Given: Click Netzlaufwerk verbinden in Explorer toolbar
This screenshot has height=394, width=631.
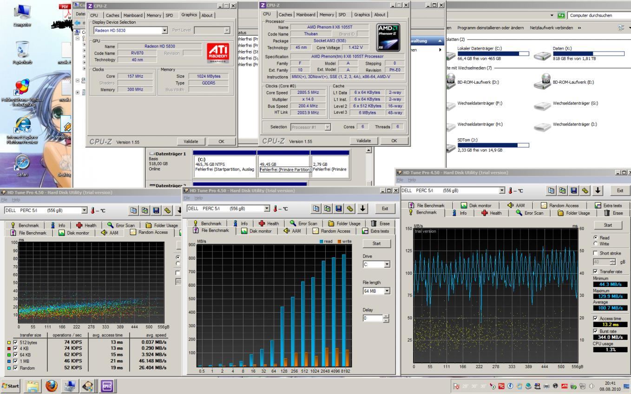Looking at the screenshot, I should (551, 28).
